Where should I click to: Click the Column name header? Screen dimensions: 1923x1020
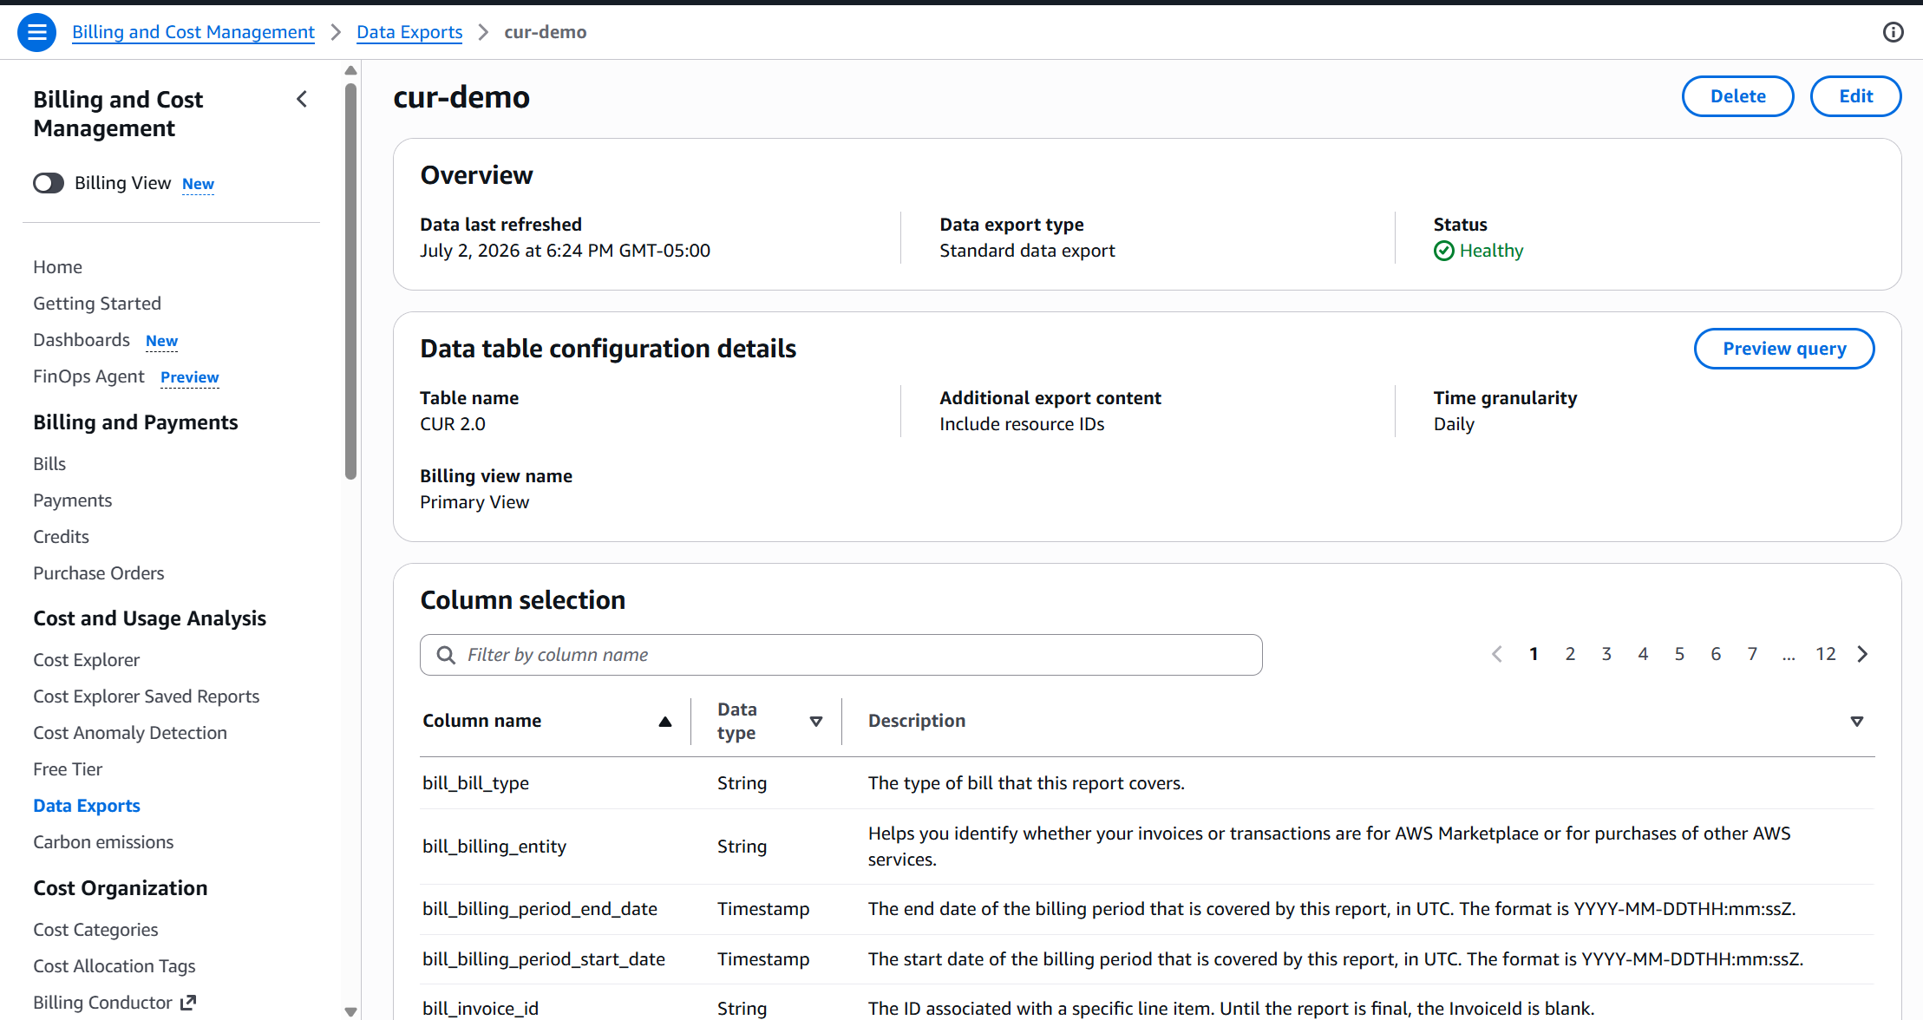point(482,721)
